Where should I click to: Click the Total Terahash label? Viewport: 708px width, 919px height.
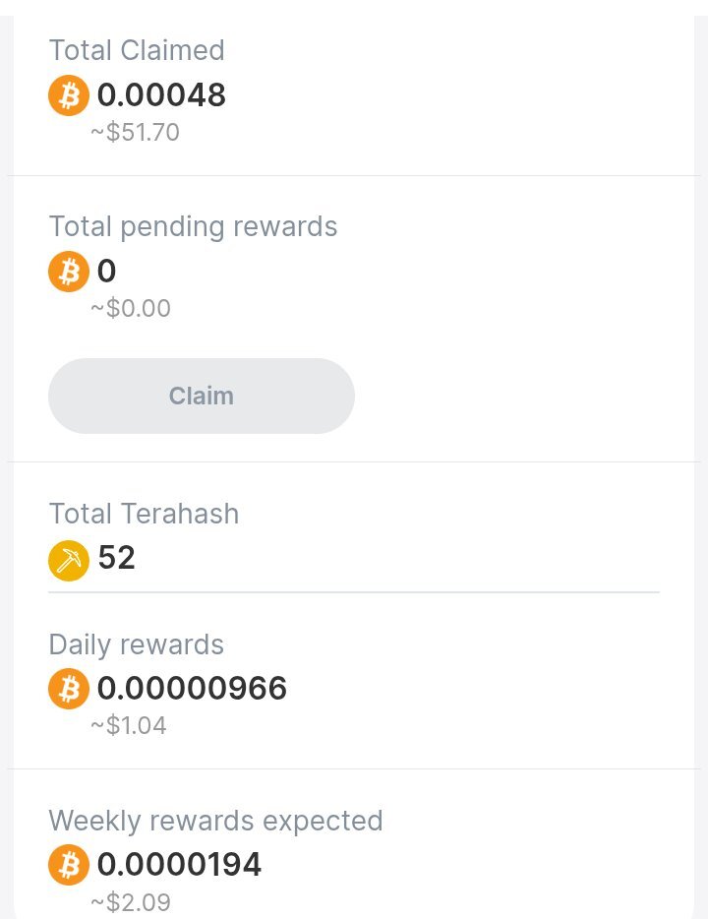145,514
